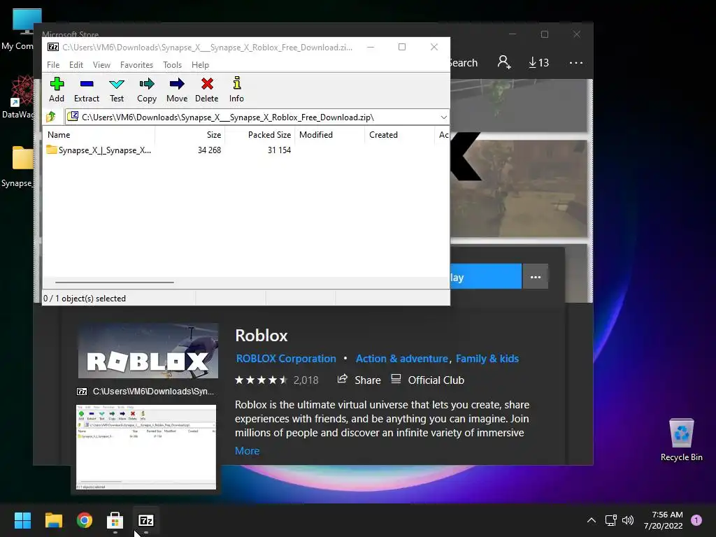Click the network icon in system tray
The height and width of the screenshot is (537, 716).
tap(611, 520)
